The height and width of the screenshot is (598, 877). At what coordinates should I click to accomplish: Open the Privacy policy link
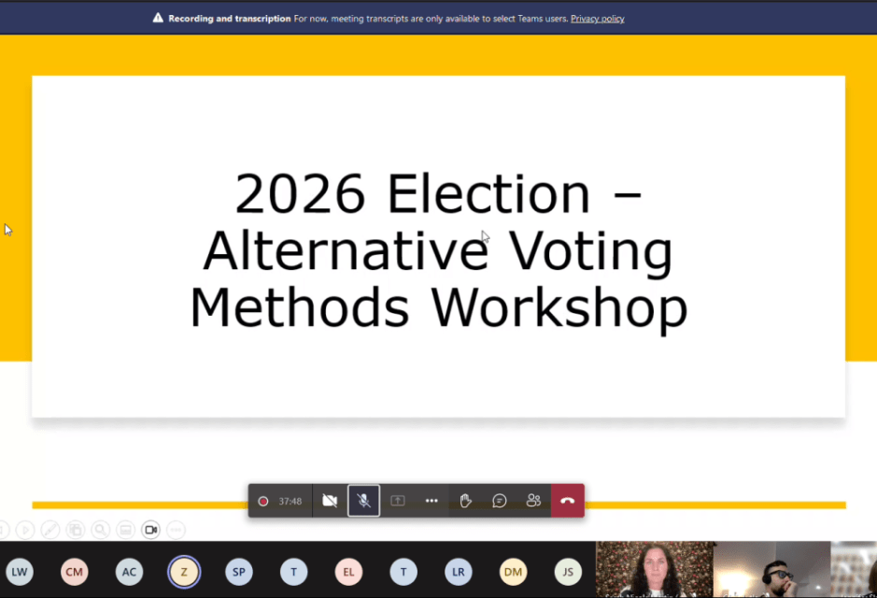[597, 19]
